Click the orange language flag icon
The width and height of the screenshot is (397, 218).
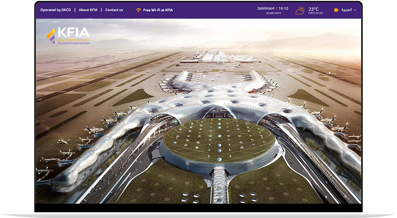(336, 10)
